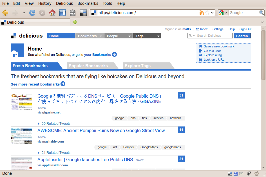266x177 pixels.
Task: Click the Firebug bug status bar icon
Action: pyautogui.click(x=249, y=174)
